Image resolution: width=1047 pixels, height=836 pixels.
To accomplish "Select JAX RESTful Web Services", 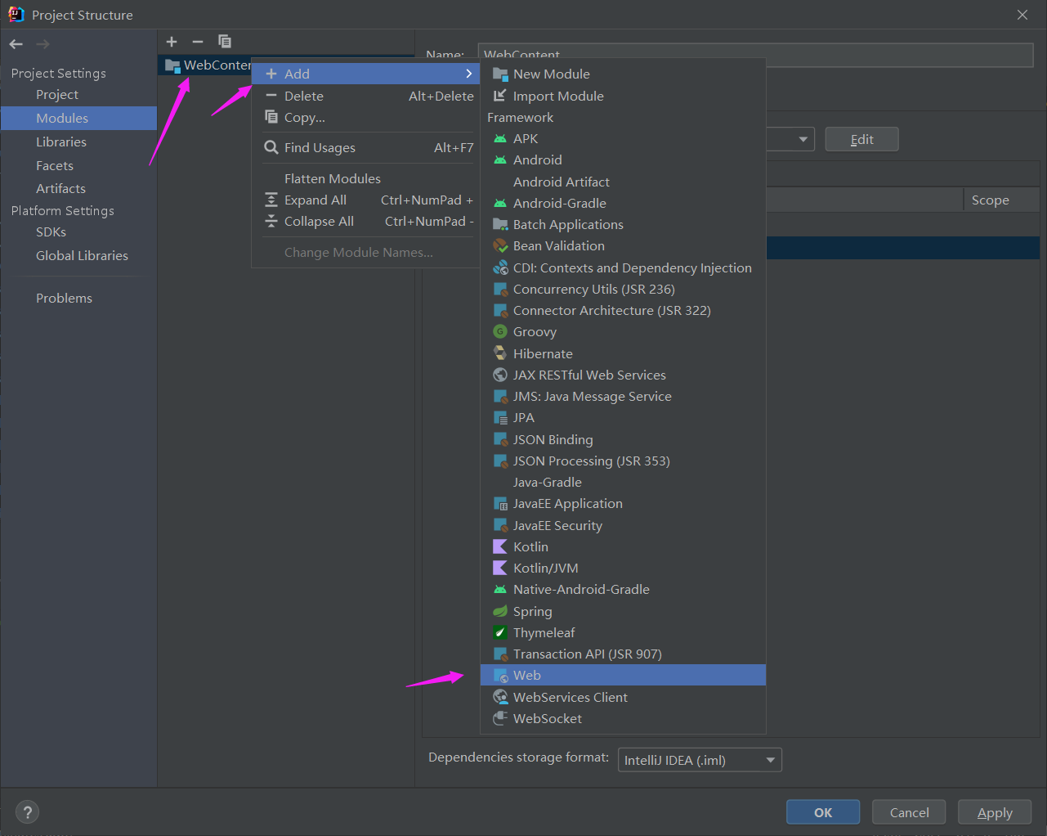I will 623,375.
